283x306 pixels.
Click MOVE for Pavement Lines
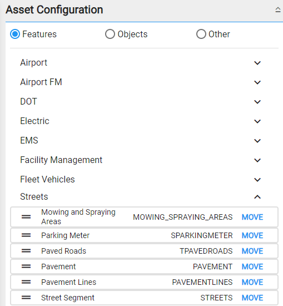pyautogui.click(x=252, y=282)
